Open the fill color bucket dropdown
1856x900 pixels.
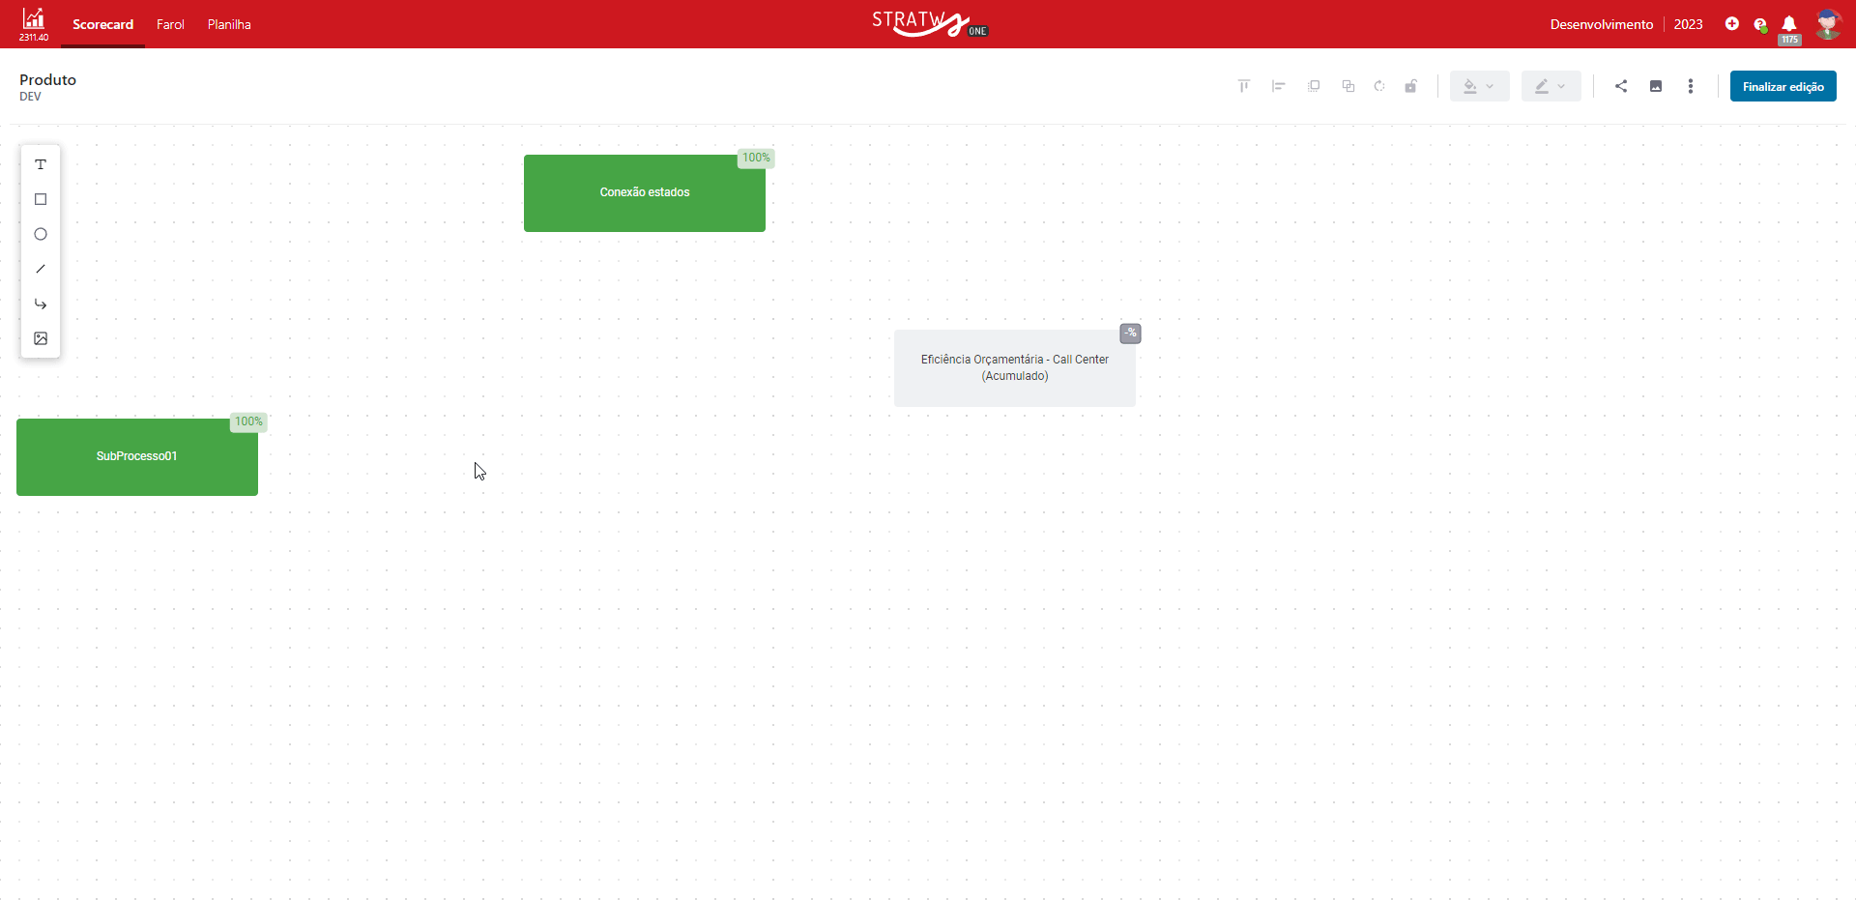tap(1479, 86)
